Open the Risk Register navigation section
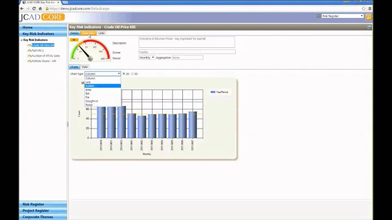The height and width of the screenshot is (220, 392). (43, 204)
